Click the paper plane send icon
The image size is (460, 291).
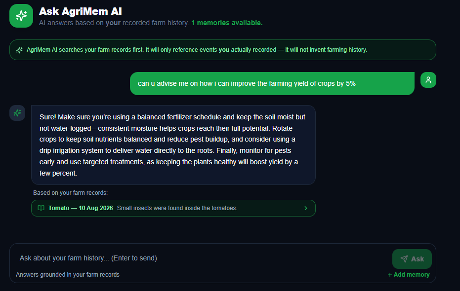pyautogui.click(x=404, y=259)
